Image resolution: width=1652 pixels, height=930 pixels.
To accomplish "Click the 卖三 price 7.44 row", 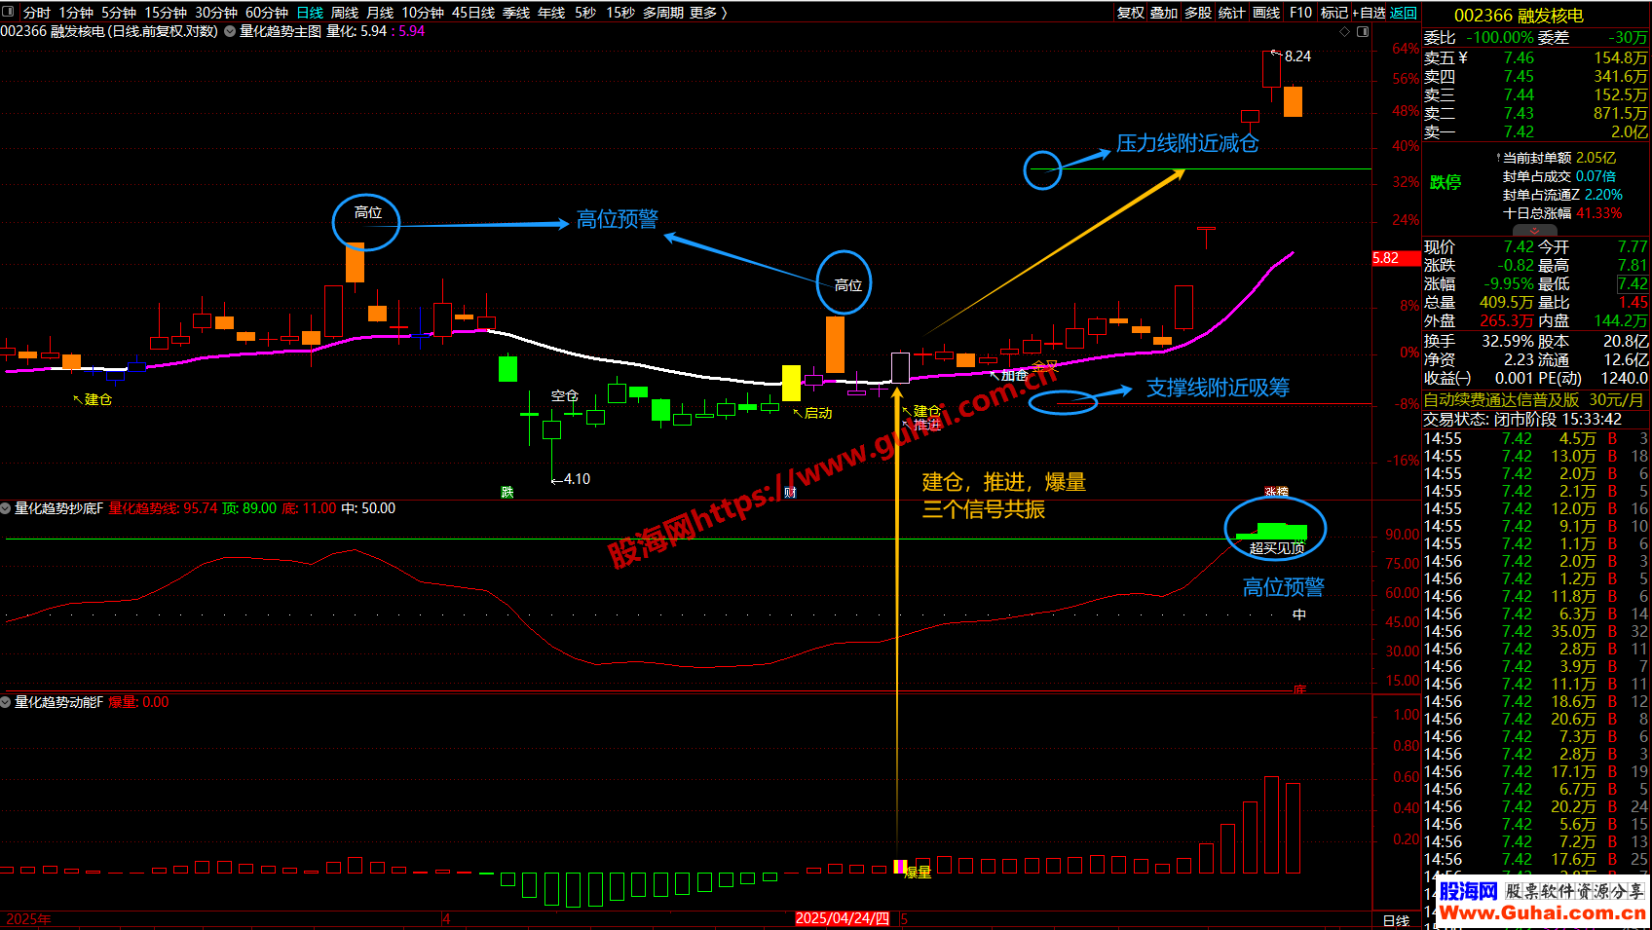I will pyautogui.click(x=1536, y=94).
